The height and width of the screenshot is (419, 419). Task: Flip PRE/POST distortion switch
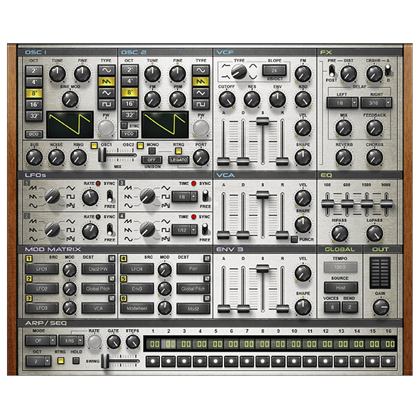coord(331,71)
